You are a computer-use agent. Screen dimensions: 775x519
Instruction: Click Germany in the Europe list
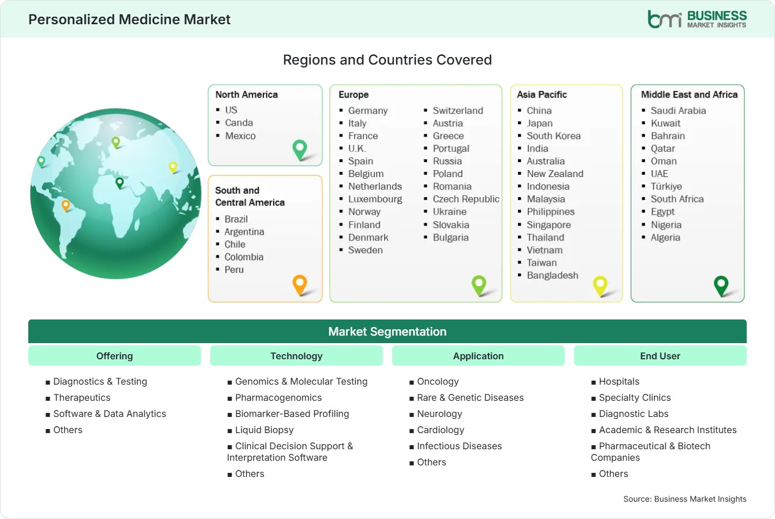click(368, 111)
